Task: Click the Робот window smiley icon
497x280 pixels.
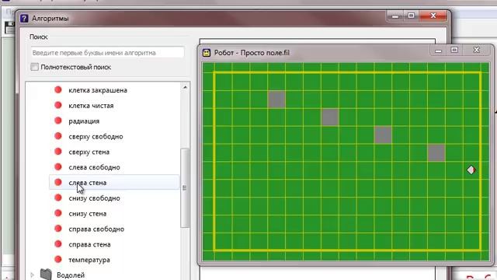Action: click(207, 53)
